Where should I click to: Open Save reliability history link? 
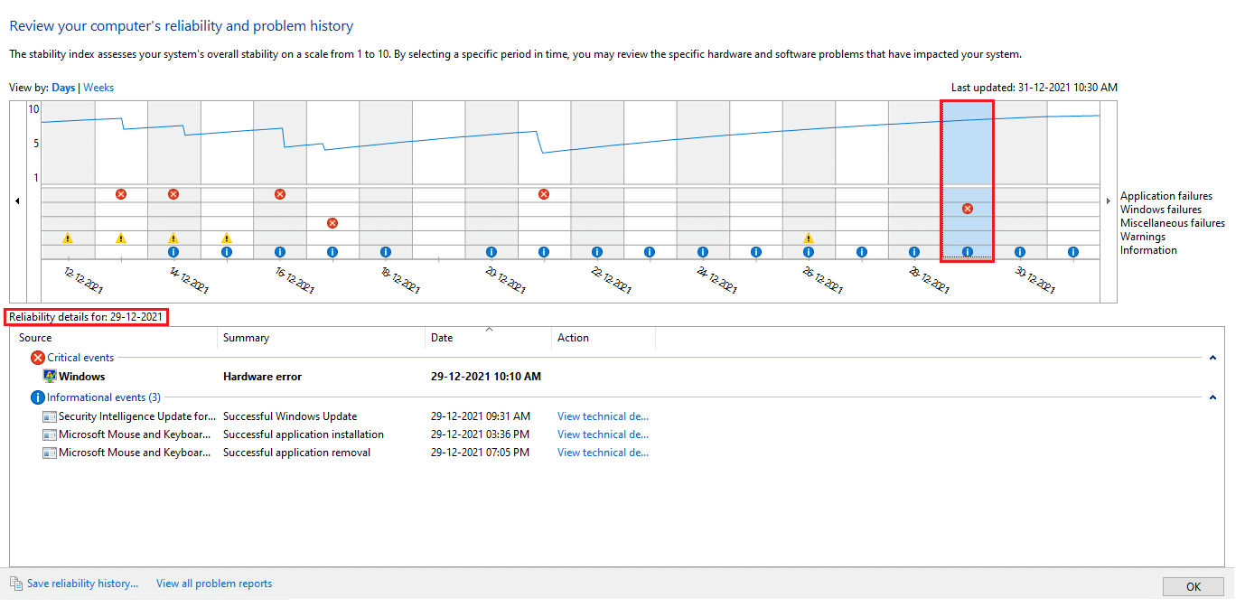pyautogui.click(x=82, y=584)
